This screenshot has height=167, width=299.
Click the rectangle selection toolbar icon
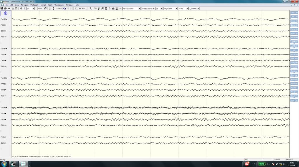(x=76, y=8)
